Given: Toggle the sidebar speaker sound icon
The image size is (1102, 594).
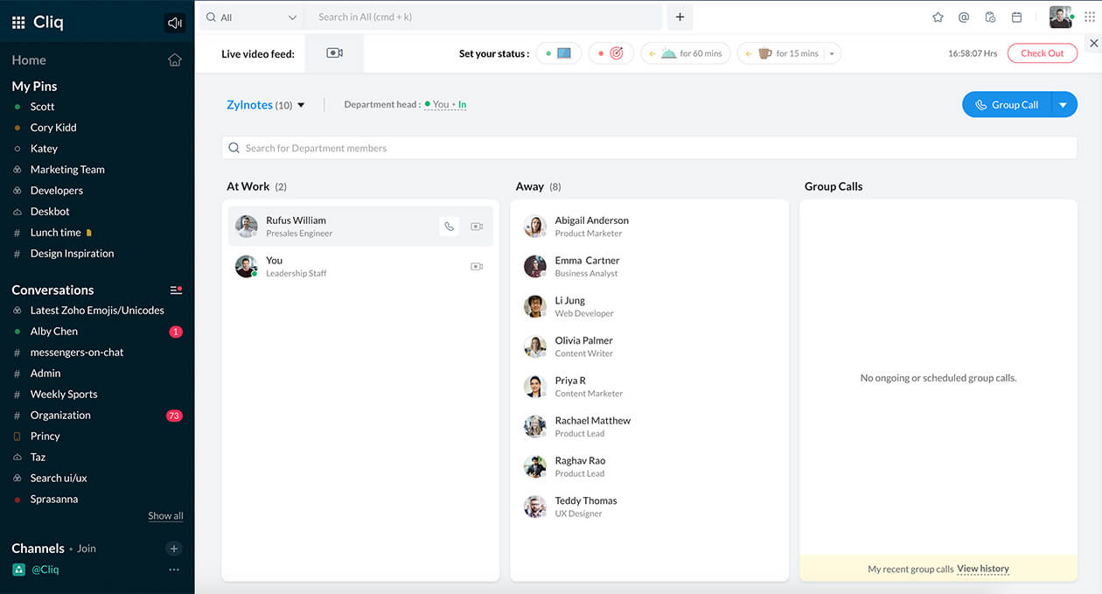Looking at the screenshot, I should click(x=175, y=23).
